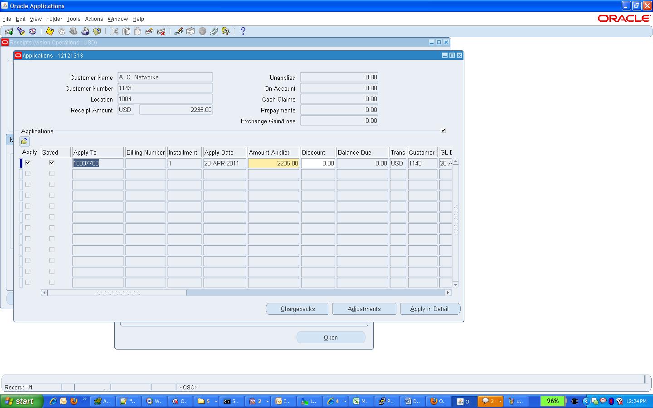Open the Window menu
This screenshot has height=408, width=653.
[x=118, y=19]
